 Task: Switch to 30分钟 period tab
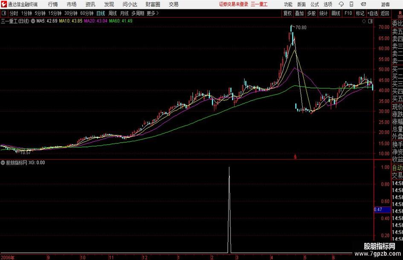[x=71, y=13]
